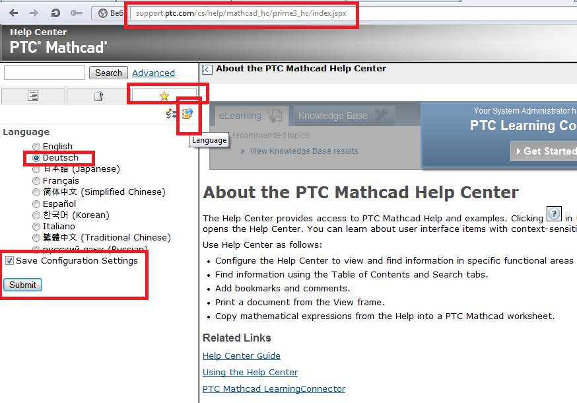This screenshot has width=577, height=403.
Task: Open Using the Help Center link
Action: click(x=250, y=373)
